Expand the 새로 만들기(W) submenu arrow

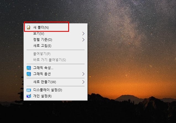click(x=83, y=82)
